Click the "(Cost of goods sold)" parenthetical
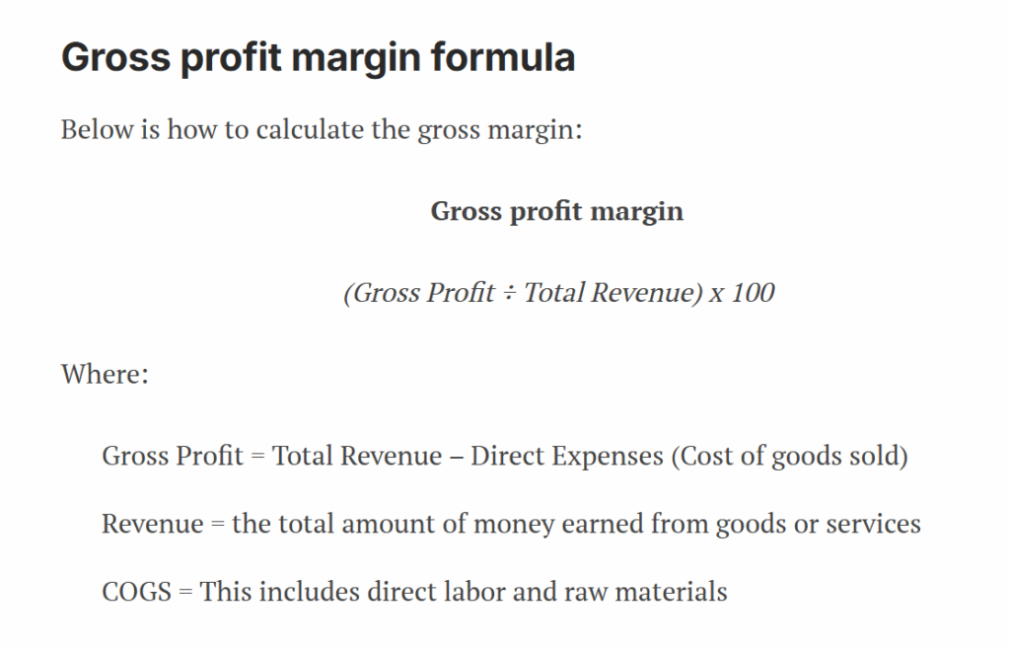This screenshot has width=1010, height=648. tap(789, 457)
